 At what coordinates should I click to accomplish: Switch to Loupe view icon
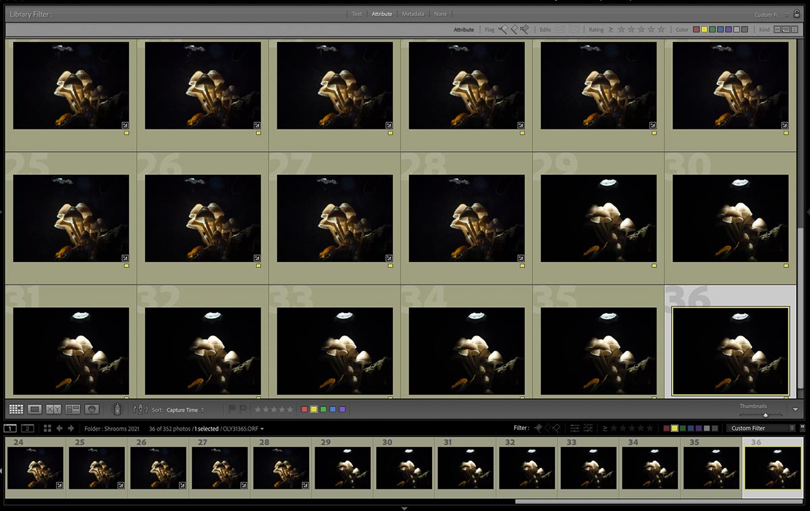35,409
